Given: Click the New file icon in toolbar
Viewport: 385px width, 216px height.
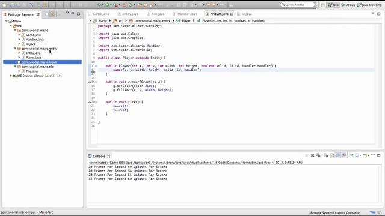Looking at the screenshot, I should [x=5, y=5].
